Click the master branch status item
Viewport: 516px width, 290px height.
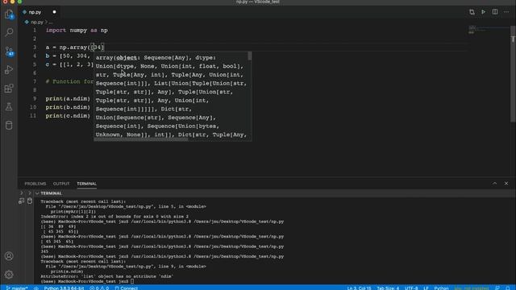tap(17, 288)
